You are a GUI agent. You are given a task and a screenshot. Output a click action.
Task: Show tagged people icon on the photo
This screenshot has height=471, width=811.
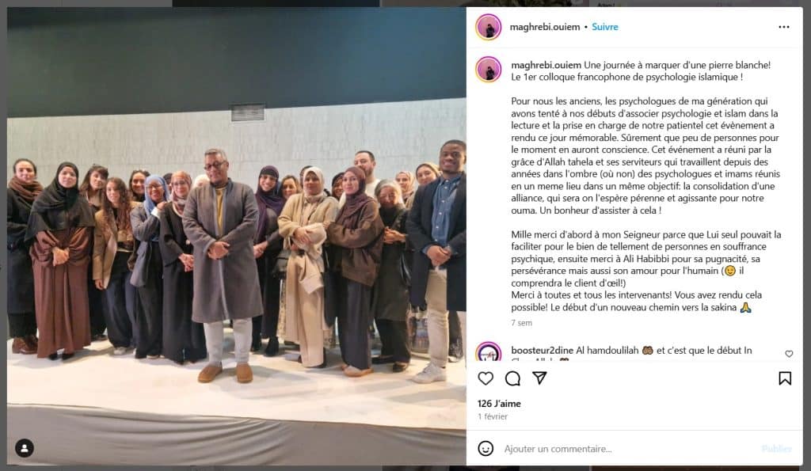[25, 448]
